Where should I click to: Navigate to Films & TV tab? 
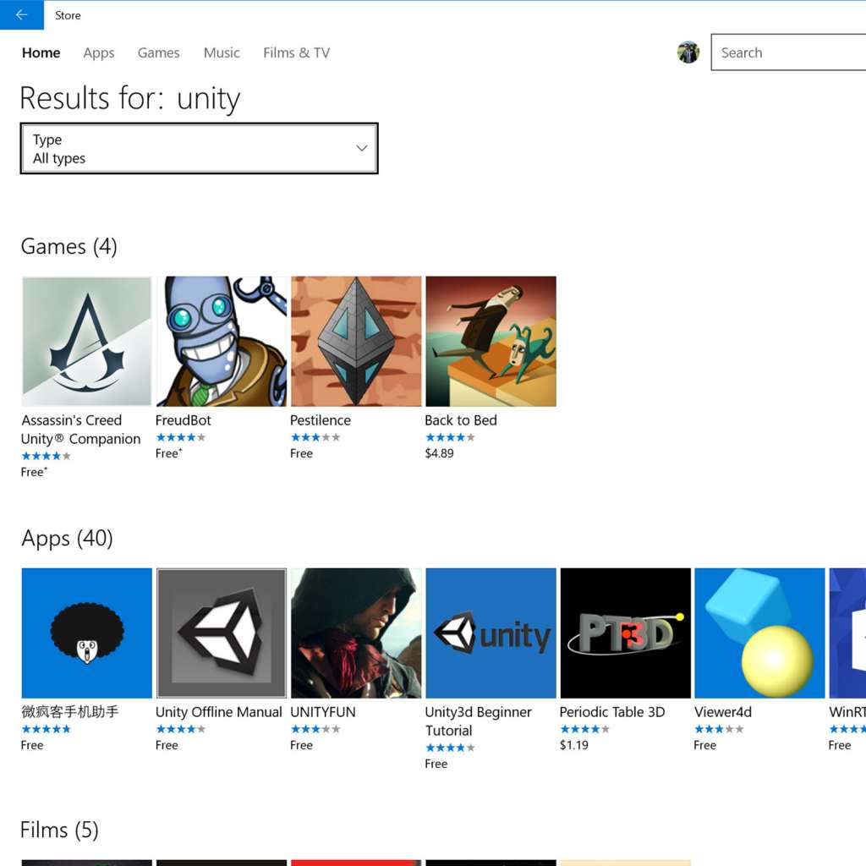[296, 52]
